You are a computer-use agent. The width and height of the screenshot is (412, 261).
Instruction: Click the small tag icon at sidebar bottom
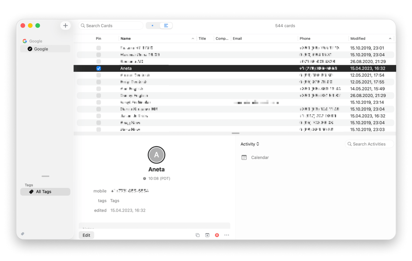23,234
